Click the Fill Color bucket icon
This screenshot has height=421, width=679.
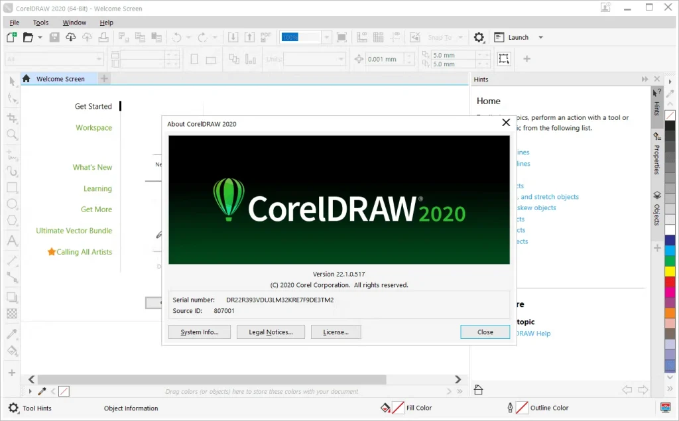click(385, 408)
